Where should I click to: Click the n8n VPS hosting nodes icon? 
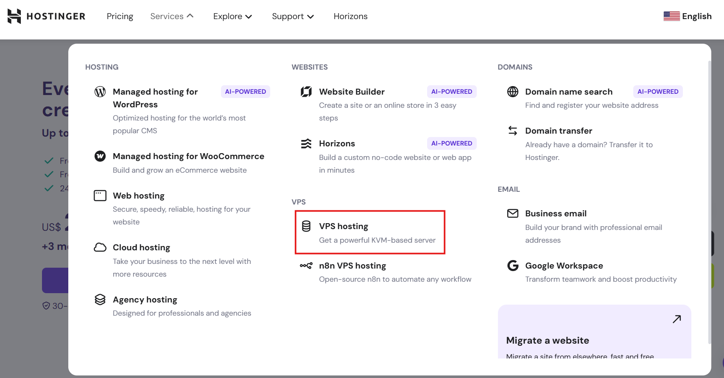pyautogui.click(x=306, y=266)
